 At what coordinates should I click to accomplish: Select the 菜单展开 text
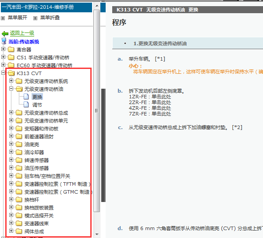click(18, 18)
